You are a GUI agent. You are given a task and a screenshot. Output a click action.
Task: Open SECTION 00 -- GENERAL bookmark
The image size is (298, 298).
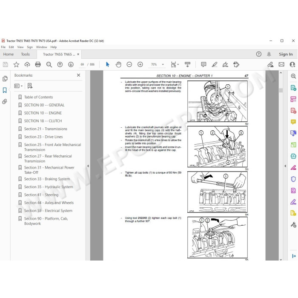(44, 105)
